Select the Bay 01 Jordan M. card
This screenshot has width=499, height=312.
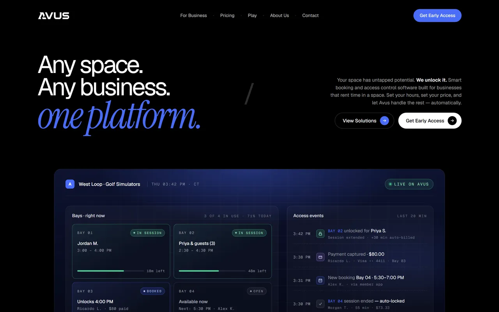tap(121, 251)
